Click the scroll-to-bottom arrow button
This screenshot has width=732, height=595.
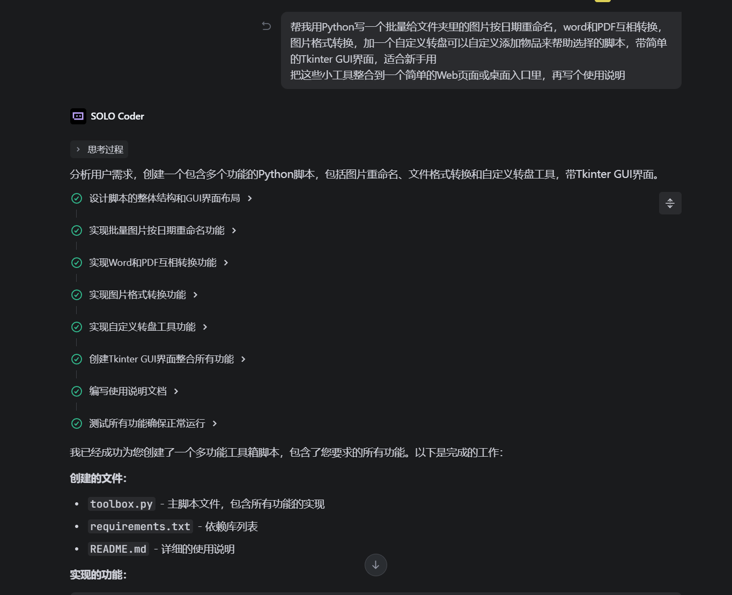click(x=376, y=565)
